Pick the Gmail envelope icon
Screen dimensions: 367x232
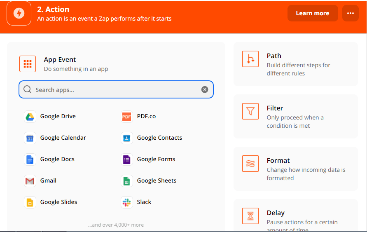(30, 181)
